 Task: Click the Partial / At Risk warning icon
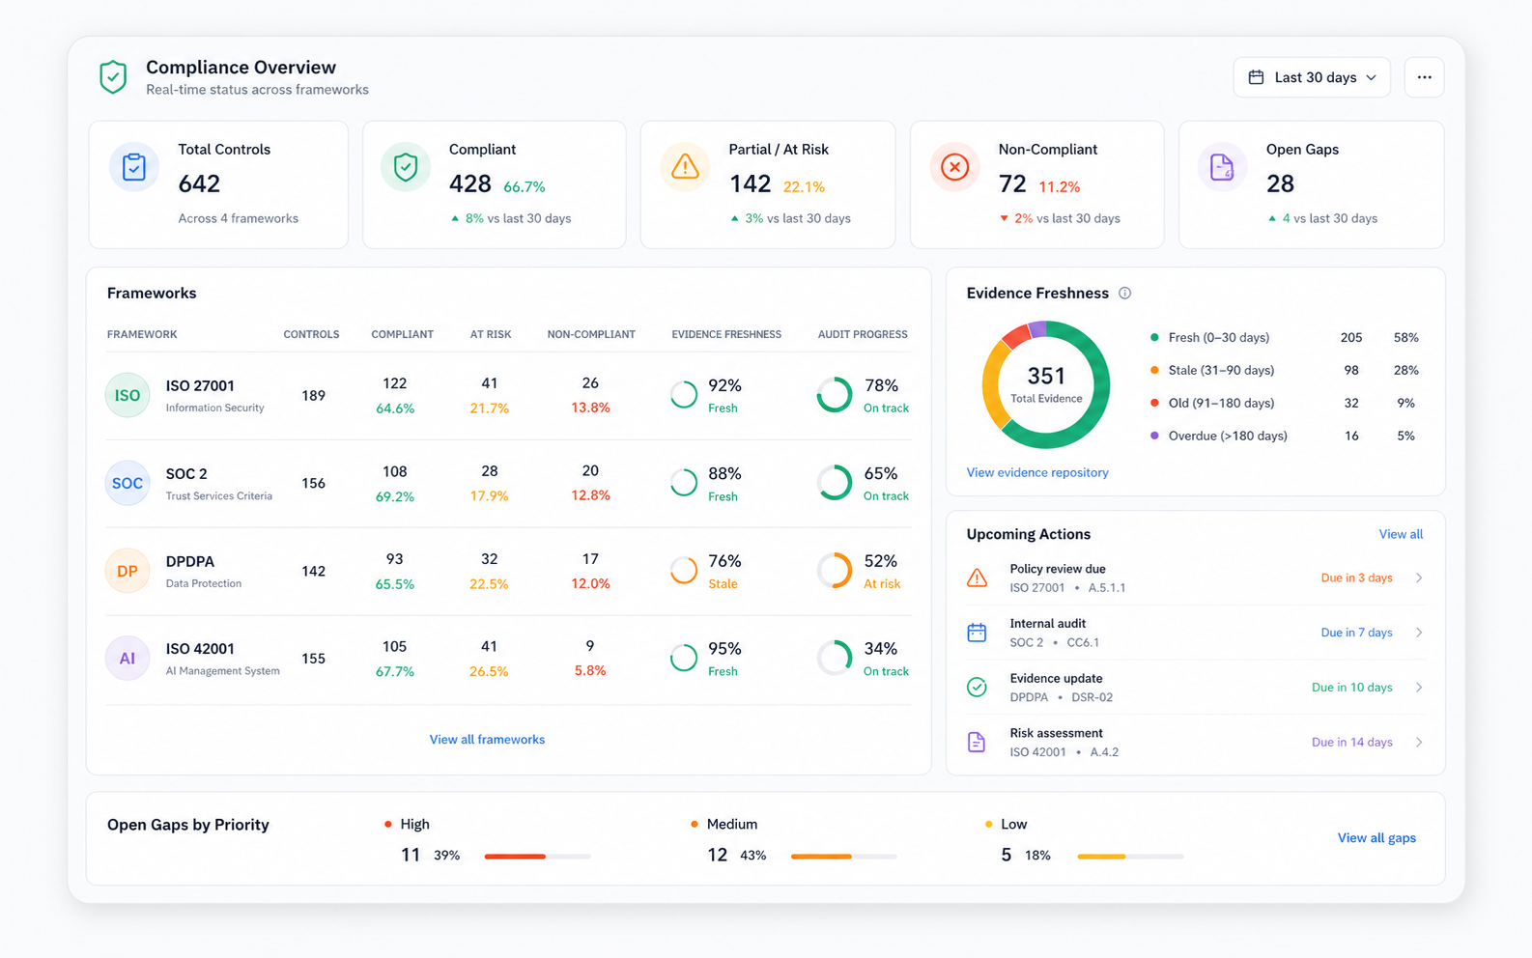(x=685, y=167)
